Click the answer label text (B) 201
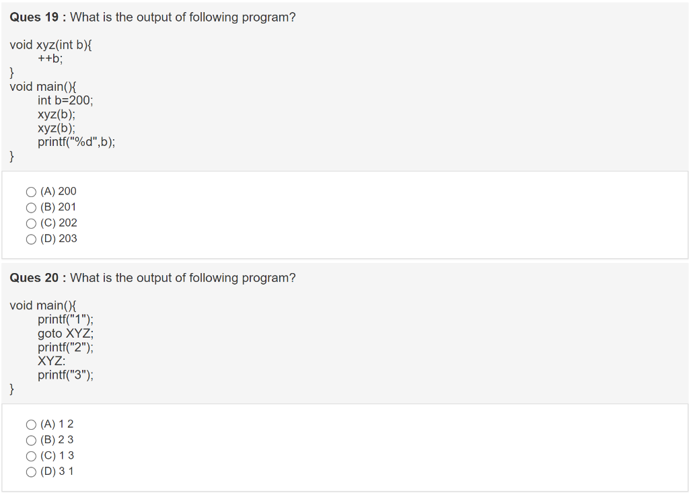The image size is (689, 493). tap(58, 207)
